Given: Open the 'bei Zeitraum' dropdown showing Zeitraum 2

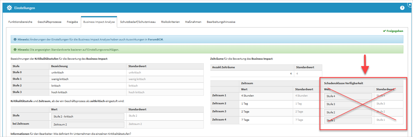Looking at the screenshot, I should click(x=87, y=124).
